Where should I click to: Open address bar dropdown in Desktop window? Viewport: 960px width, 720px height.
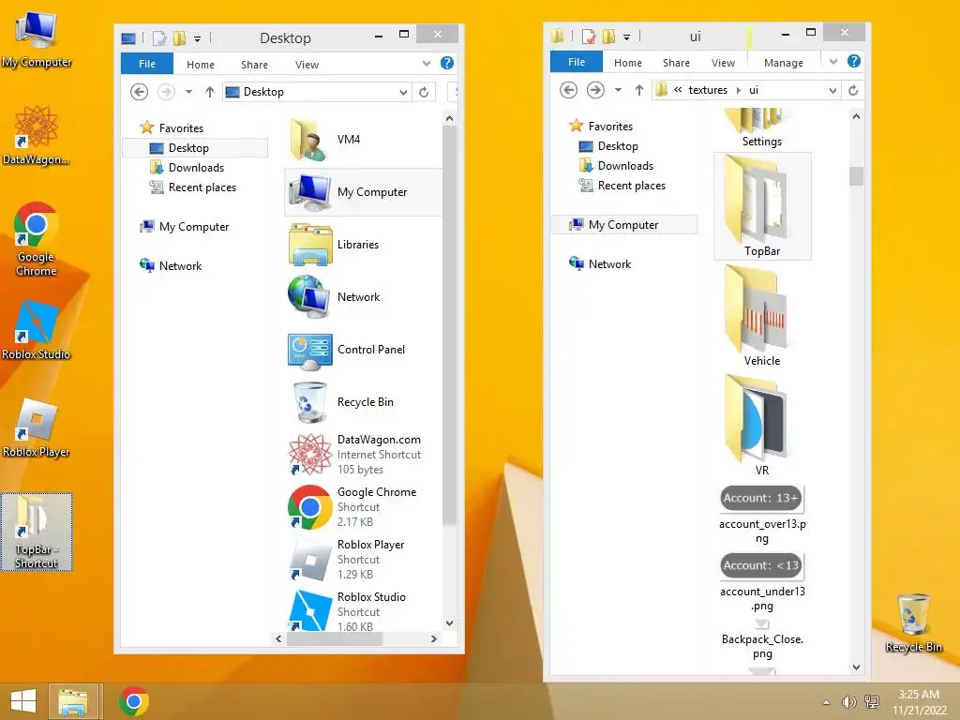(403, 93)
